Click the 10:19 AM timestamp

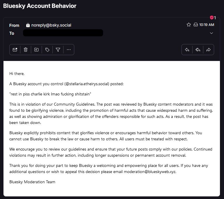207,25
